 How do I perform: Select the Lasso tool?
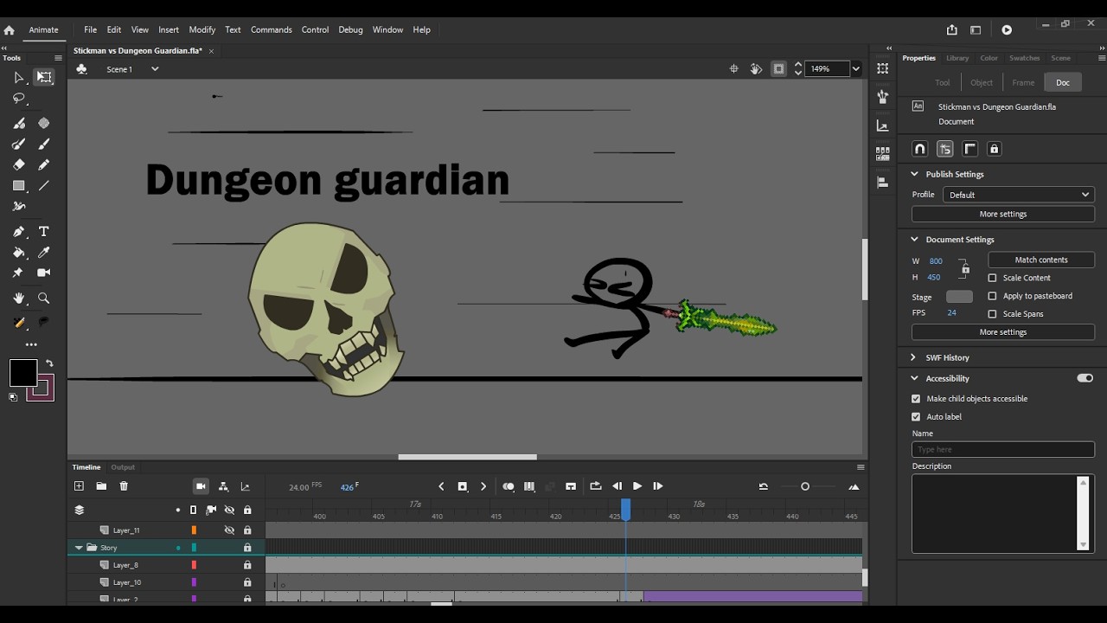[x=19, y=99]
